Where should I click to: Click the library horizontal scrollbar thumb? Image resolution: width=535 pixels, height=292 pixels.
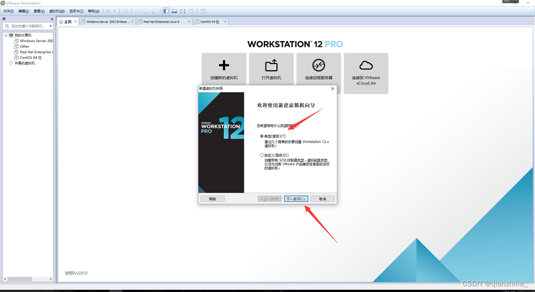(20, 279)
